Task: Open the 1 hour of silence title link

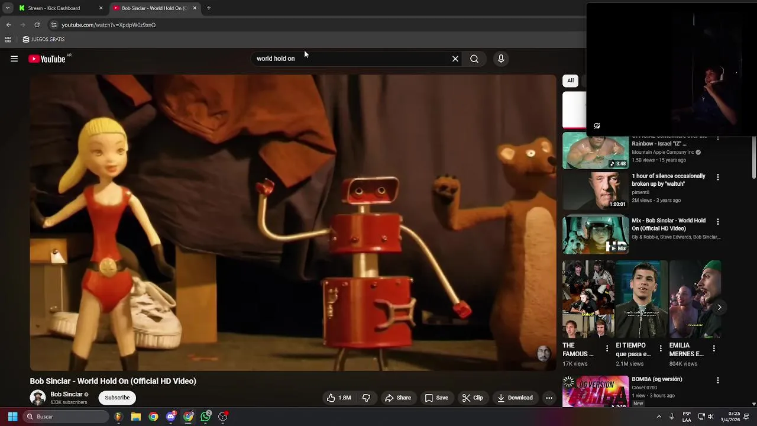Action: [668, 180]
